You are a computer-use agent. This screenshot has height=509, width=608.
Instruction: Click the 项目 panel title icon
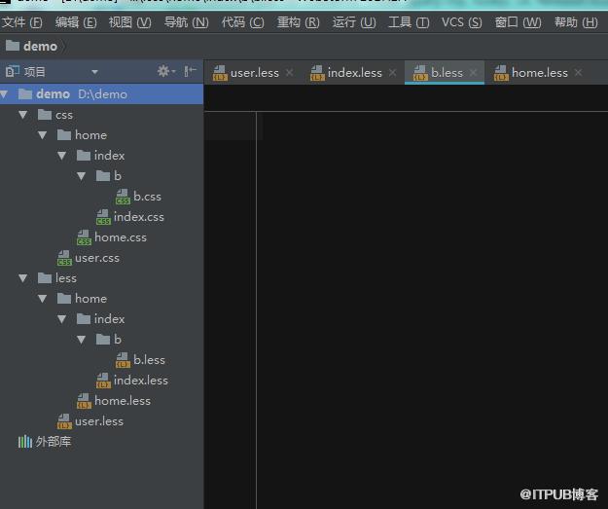tap(13, 71)
